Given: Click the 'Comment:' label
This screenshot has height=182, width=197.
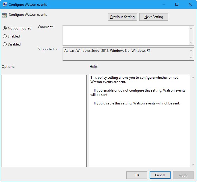Looking at the screenshot, I should tap(46, 27).
